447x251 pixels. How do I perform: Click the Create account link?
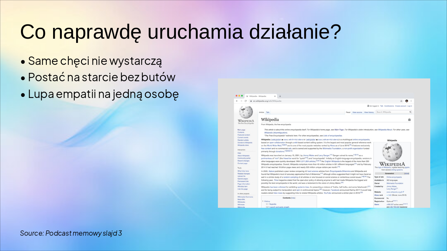pyautogui.click(x=400, y=106)
